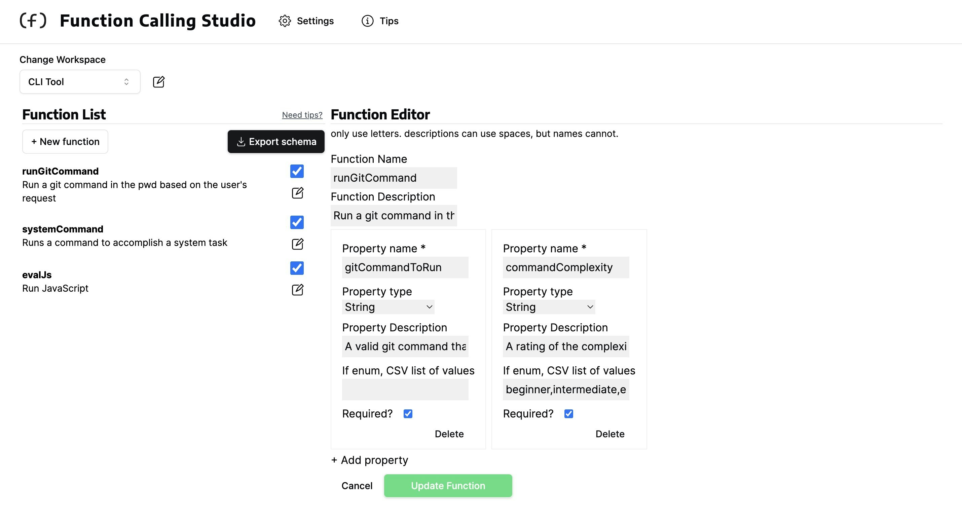Click the Export schema download icon

click(x=241, y=142)
